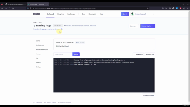Click the Static Site badge
The width and height of the screenshot is (190, 107).
pyautogui.click(x=58, y=26)
